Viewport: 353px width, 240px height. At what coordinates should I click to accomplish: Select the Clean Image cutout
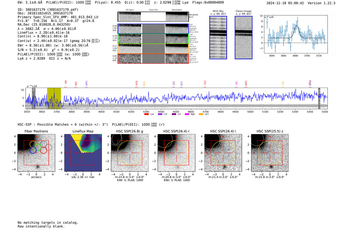click(244, 38)
